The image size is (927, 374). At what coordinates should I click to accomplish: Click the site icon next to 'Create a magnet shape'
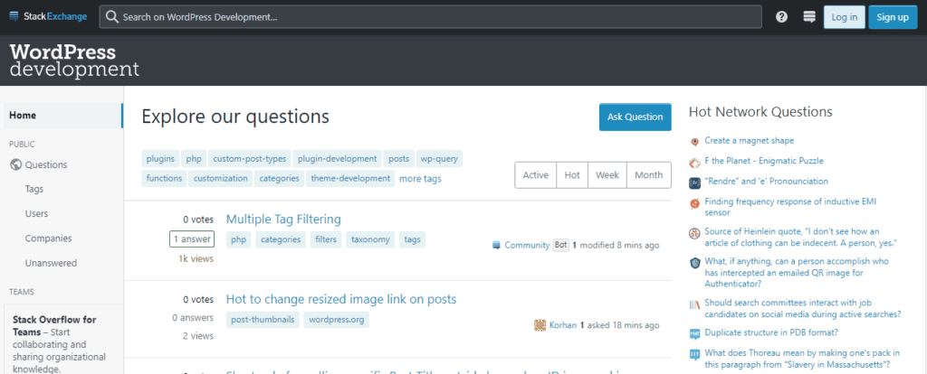694,141
